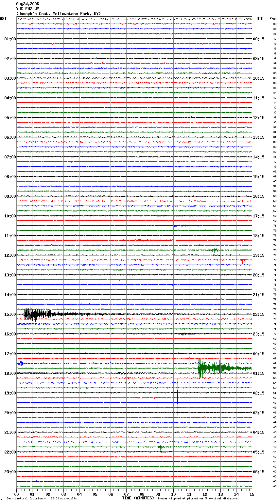Click the date header Aug24,2006
Viewport: 278px width, 503px height.
[x=27, y=4]
